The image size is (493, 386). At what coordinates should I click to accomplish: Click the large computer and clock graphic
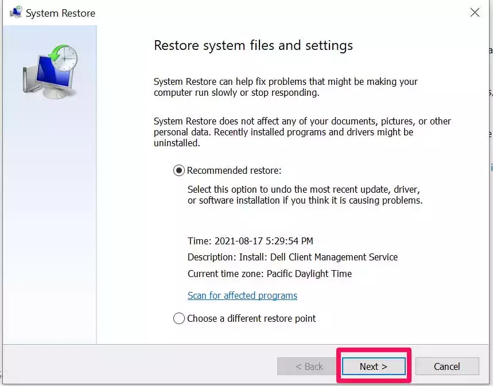[51, 71]
